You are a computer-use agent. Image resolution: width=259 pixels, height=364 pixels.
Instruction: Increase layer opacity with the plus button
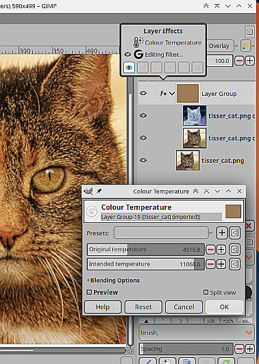(x=249, y=61)
